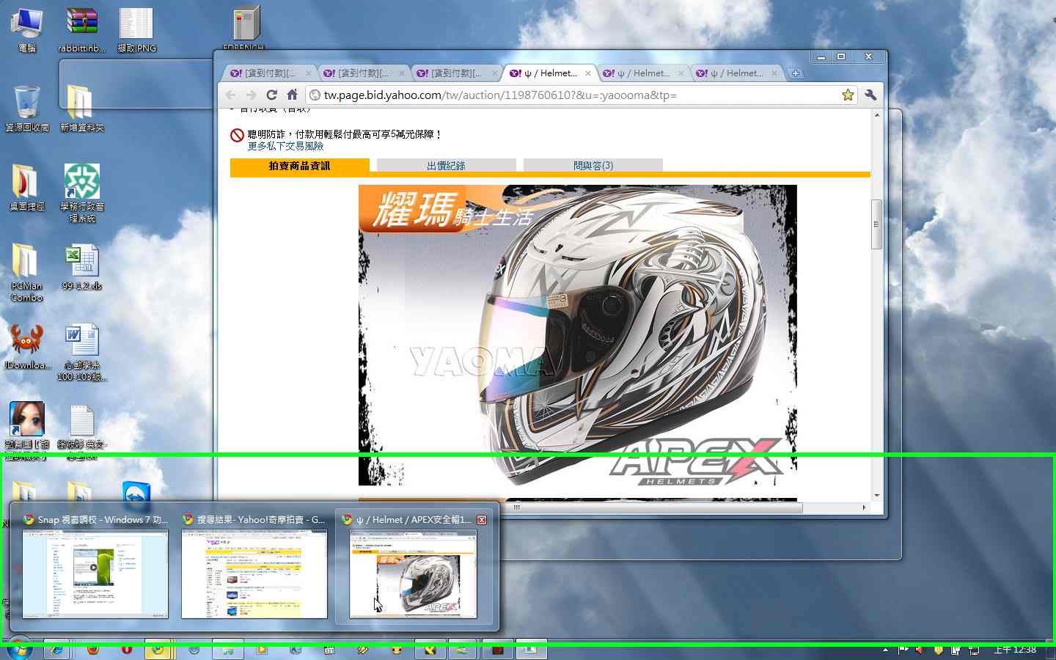Viewport: 1056px width, 660px height.
Task: Click the Chrome taskbar button
Action: coord(158,649)
